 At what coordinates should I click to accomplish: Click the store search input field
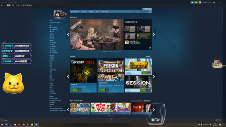point(140,12)
